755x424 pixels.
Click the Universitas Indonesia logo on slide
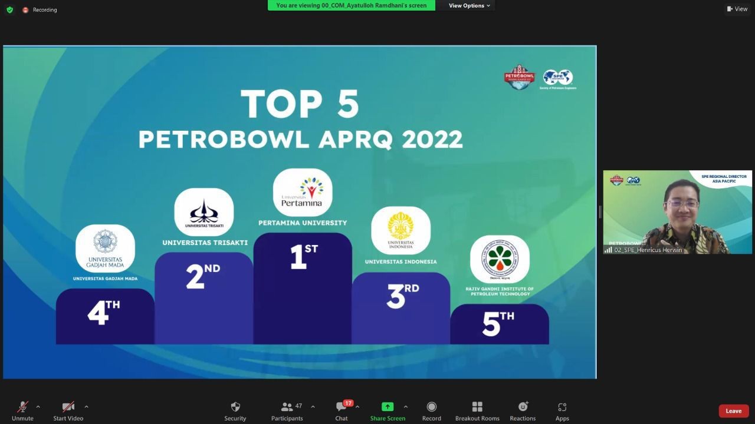pos(401,230)
